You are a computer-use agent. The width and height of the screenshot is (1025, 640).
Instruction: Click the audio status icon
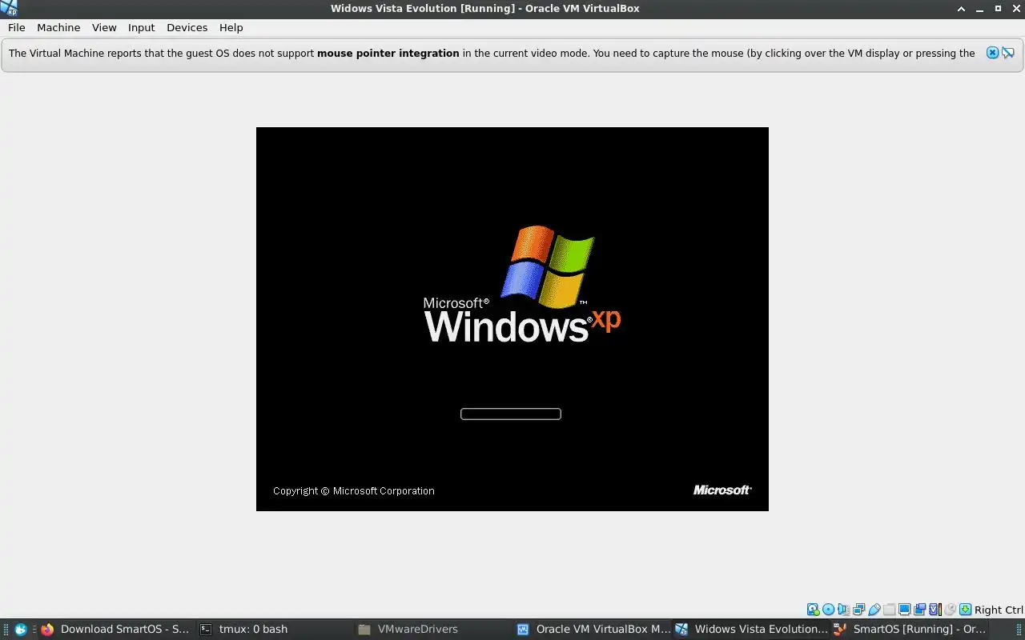pyautogui.click(x=843, y=610)
